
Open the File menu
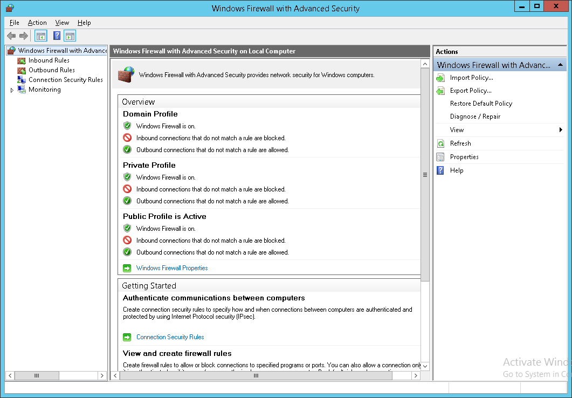pos(14,23)
